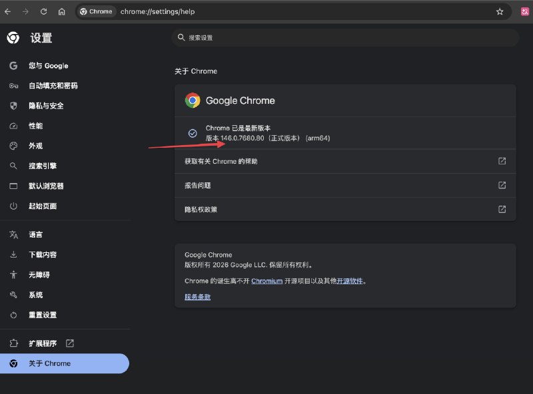Click the Chromium hyperlink
The image size is (533, 394).
[266, 281]
